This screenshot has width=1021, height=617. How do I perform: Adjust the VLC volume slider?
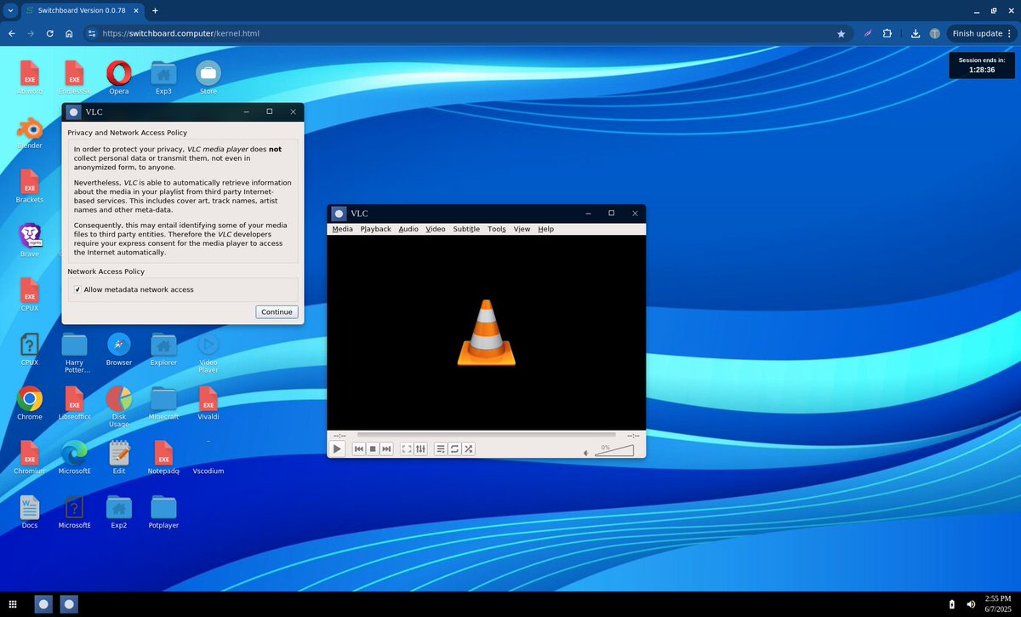(614, 451)
